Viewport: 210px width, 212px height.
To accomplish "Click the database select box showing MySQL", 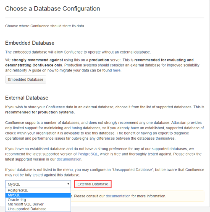I will coord(38,184).
